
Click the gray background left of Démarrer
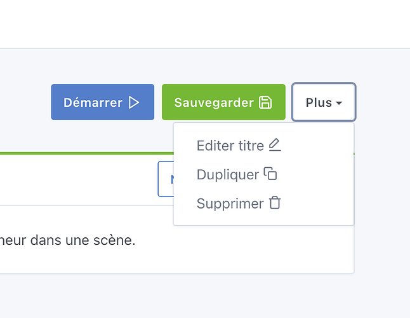(25, 102)
